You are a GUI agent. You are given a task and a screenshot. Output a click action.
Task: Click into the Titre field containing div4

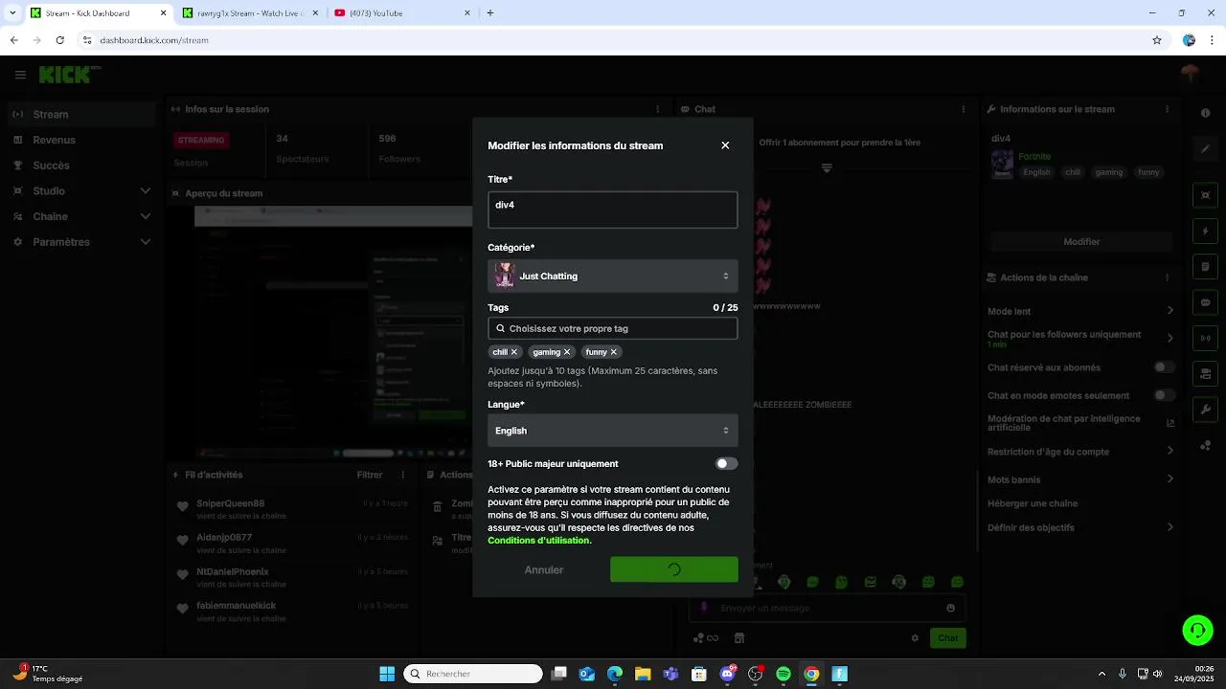coord(612,210)
